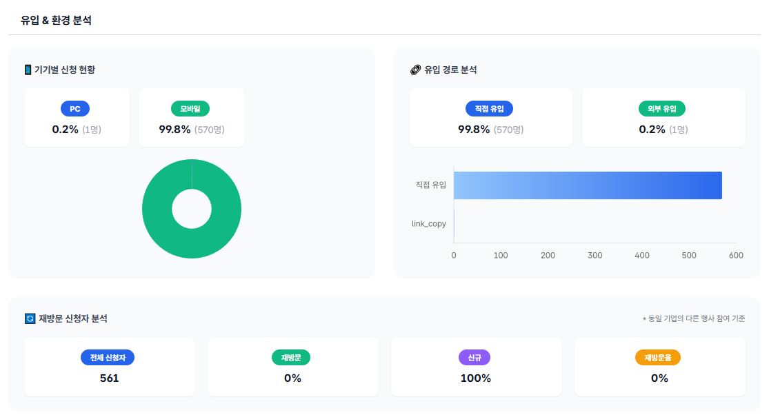Image resolution: width=769 pixels, height=417 pixels.
Task: Click the 100% new applicant value
Action: [475, 378]
